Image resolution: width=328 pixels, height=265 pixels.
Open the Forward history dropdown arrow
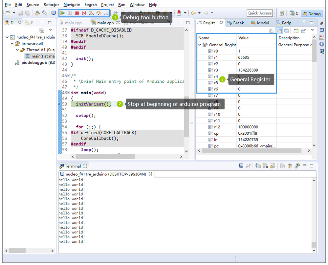pyautogui.click(x=212, y=13)
